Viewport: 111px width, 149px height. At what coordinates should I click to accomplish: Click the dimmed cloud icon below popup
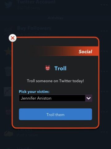8,133
